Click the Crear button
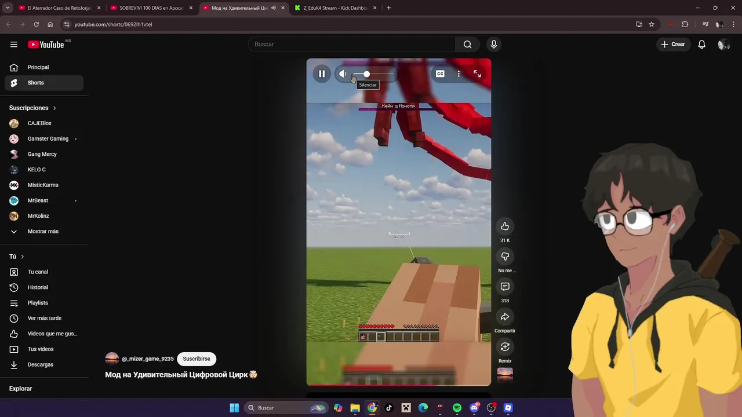Image resolution: width=742 pixels, height=417 pixels. point(673,44)
